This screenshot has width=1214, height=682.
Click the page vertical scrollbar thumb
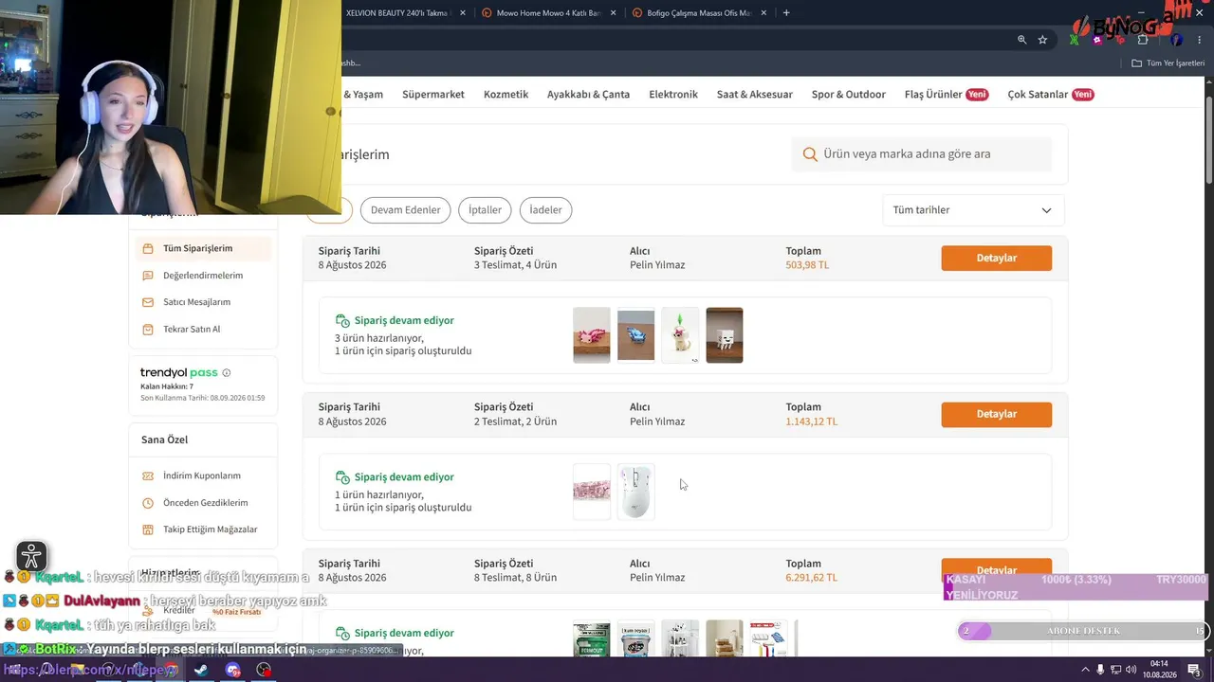click(1208, 140)
